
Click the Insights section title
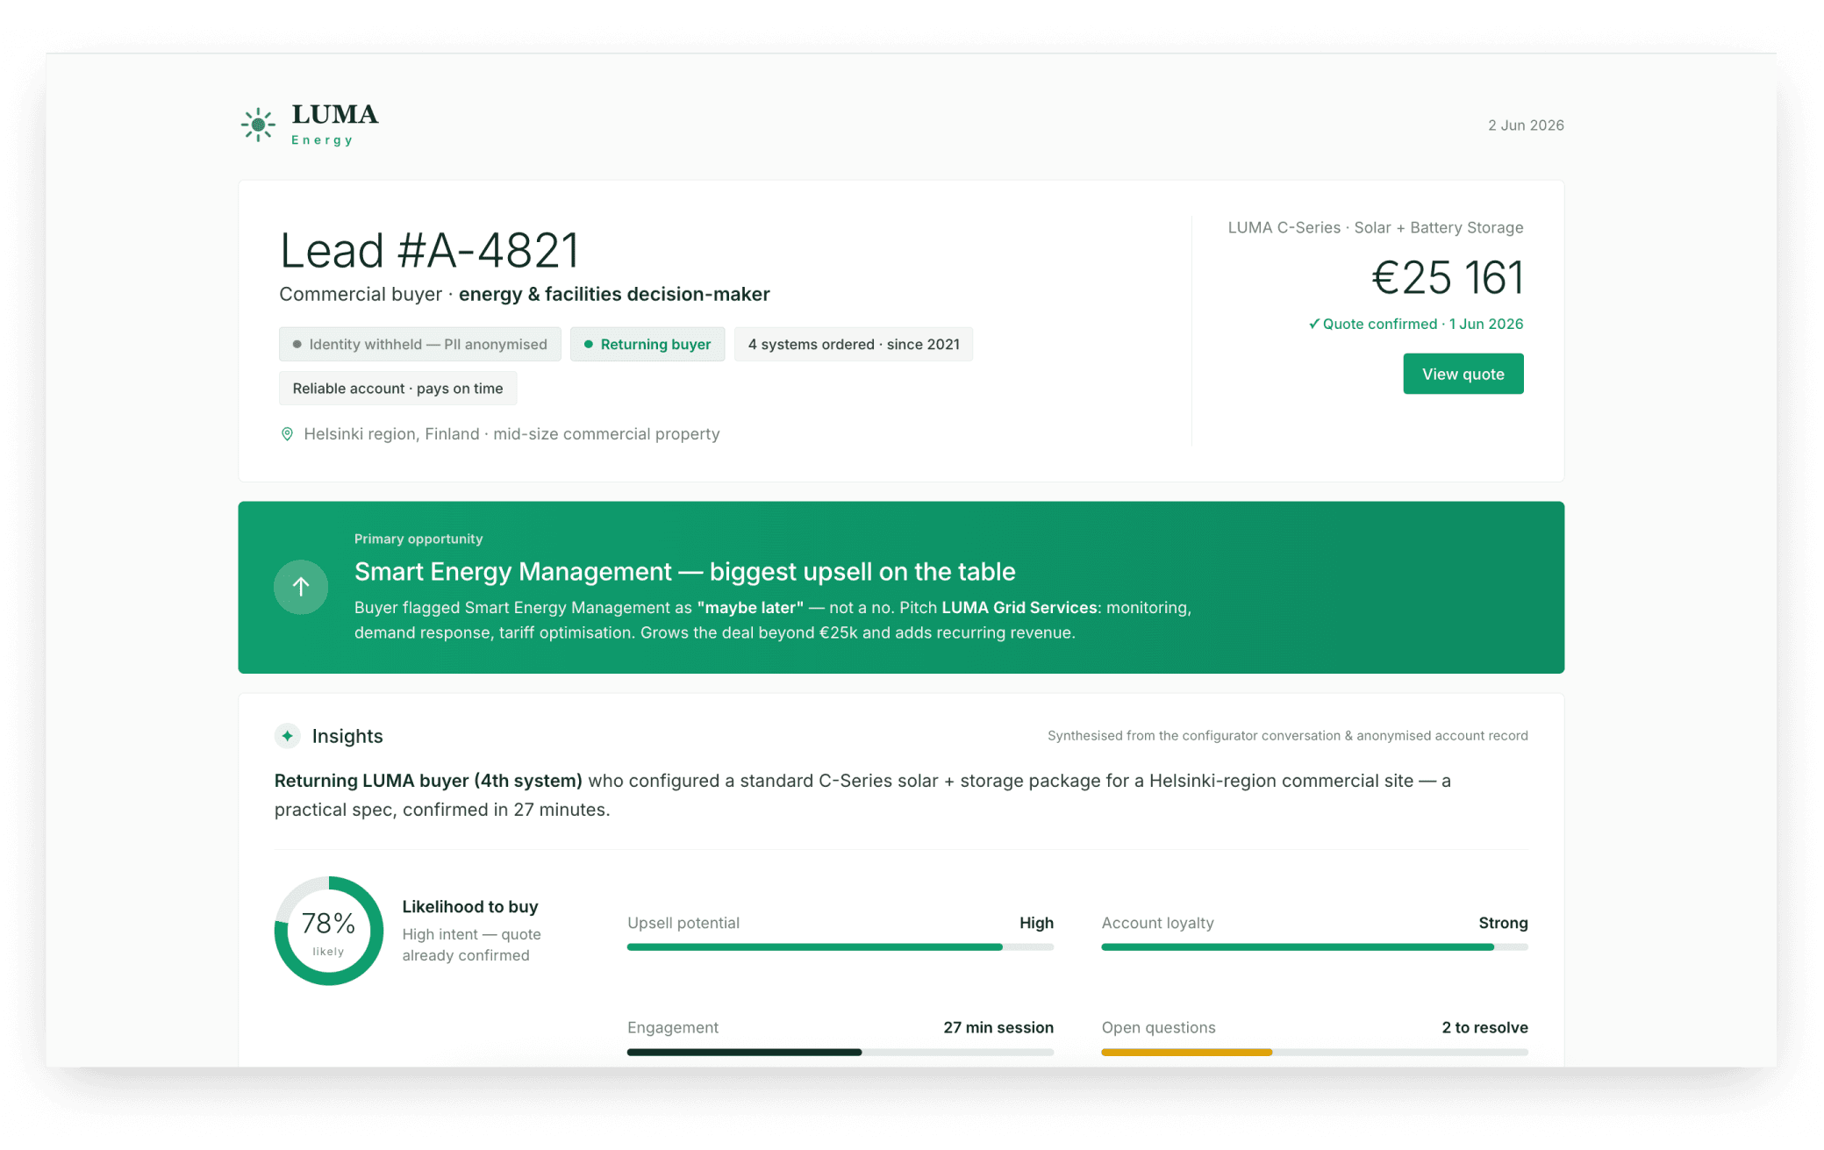click(347, 736)
